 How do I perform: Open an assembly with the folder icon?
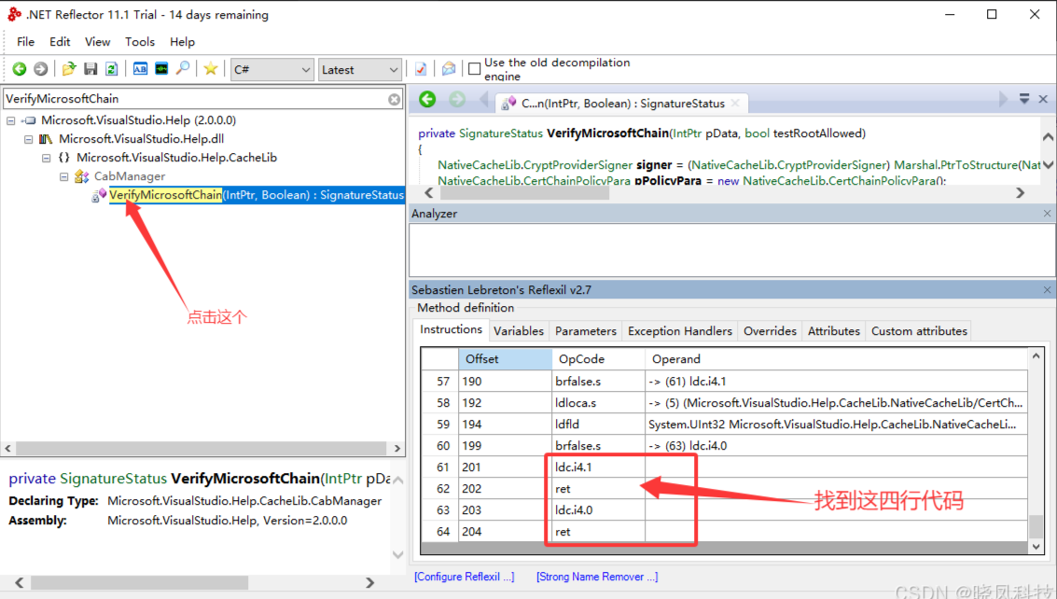click(69, 69)
